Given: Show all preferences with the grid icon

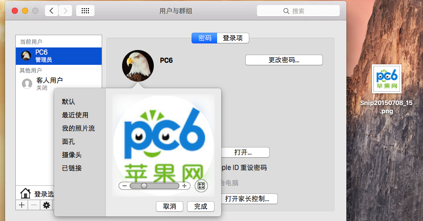Looking at the screenshot, I should (x=85, y=11).
